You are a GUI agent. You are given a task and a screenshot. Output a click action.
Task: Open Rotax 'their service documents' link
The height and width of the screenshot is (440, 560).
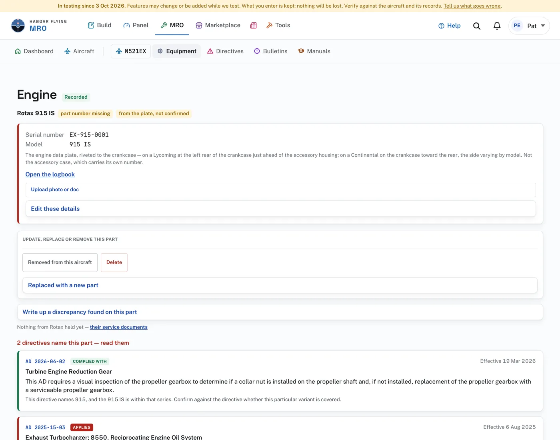119,327
